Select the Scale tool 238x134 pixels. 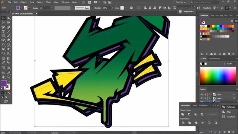tap(9, 45)
